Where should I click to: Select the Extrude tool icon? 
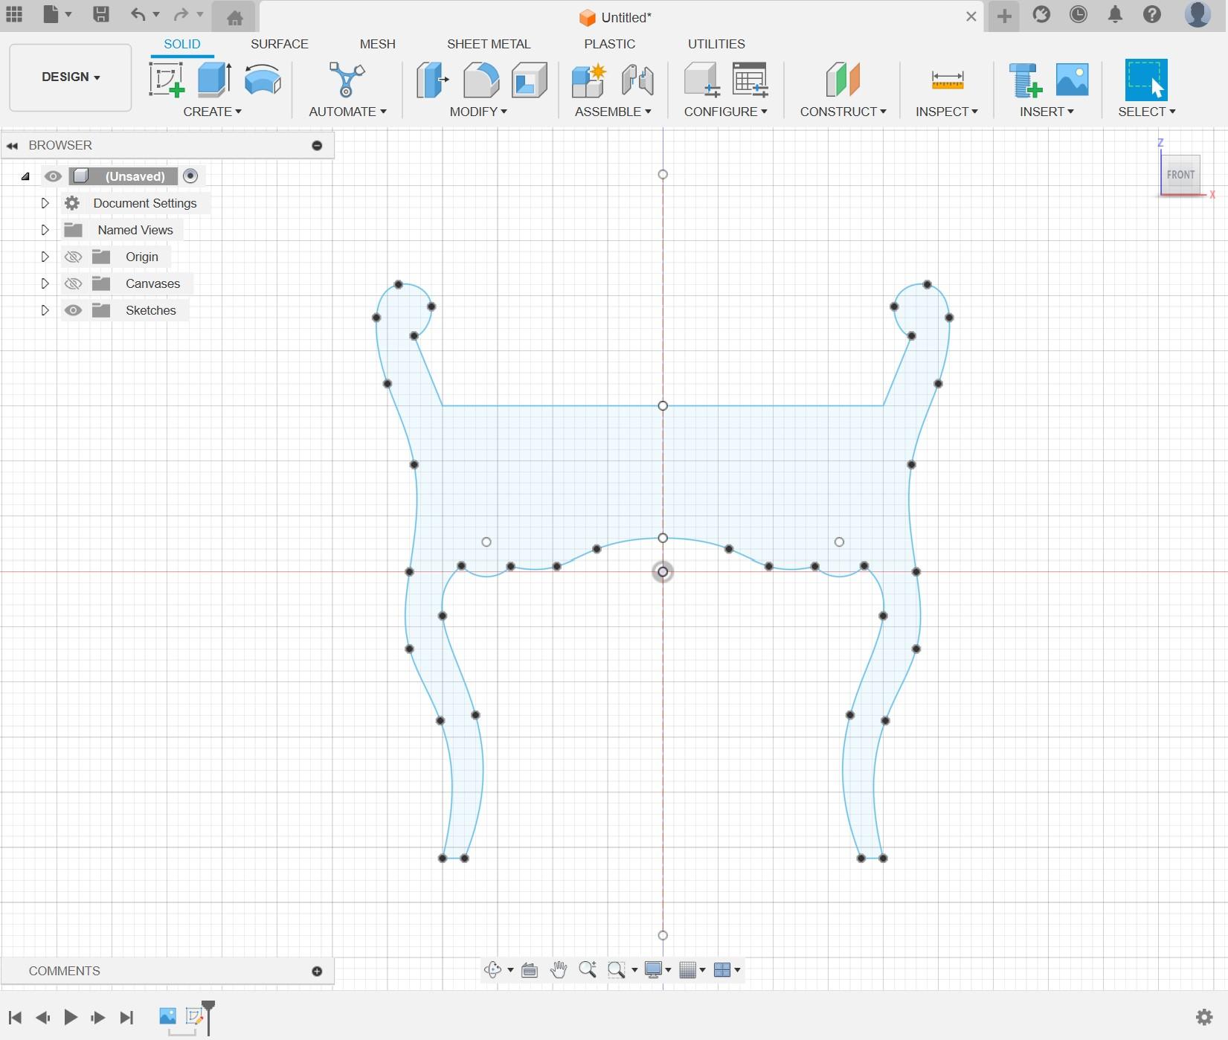coord(214,80)
